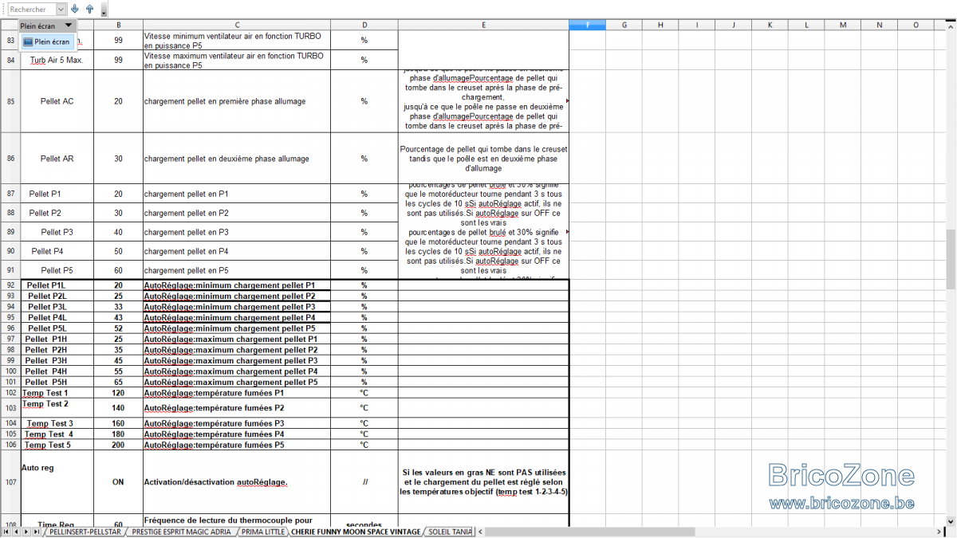Select column B header
This screenshot has width=957, height=538.
pos(118,26)
